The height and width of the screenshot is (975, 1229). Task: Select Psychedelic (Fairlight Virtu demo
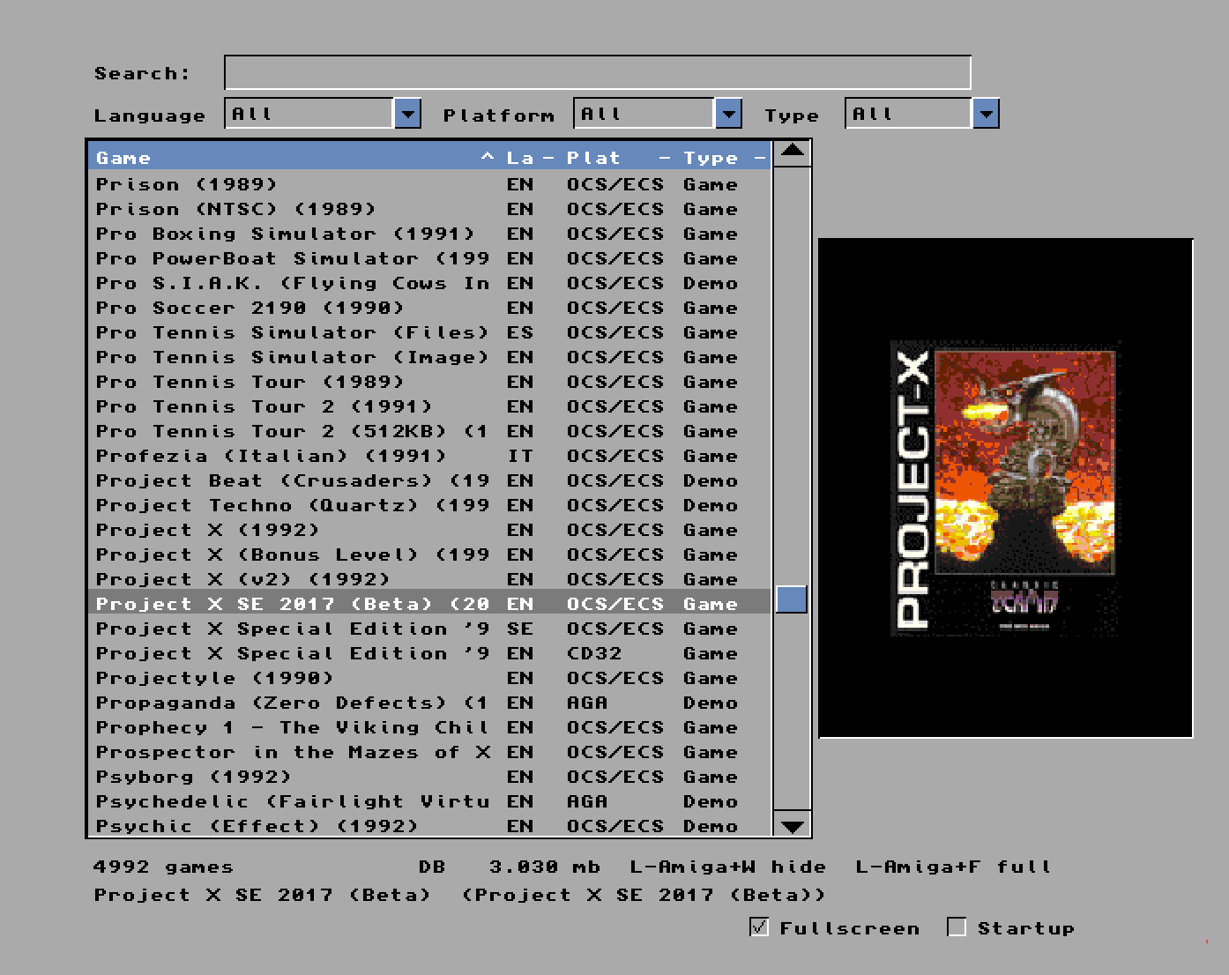[x=429, y=801]
